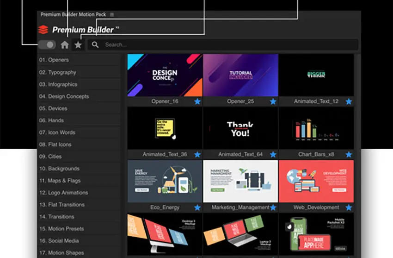
Task: Toggle the Animated_Text_12 favorite star
Action: click(349, 101)
